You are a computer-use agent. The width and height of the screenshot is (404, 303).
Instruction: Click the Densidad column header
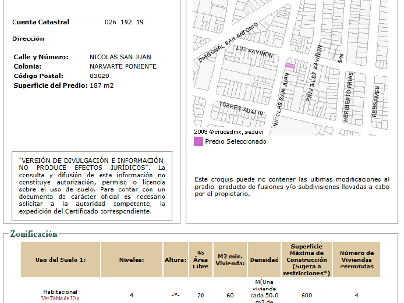(x=264, y=260)
